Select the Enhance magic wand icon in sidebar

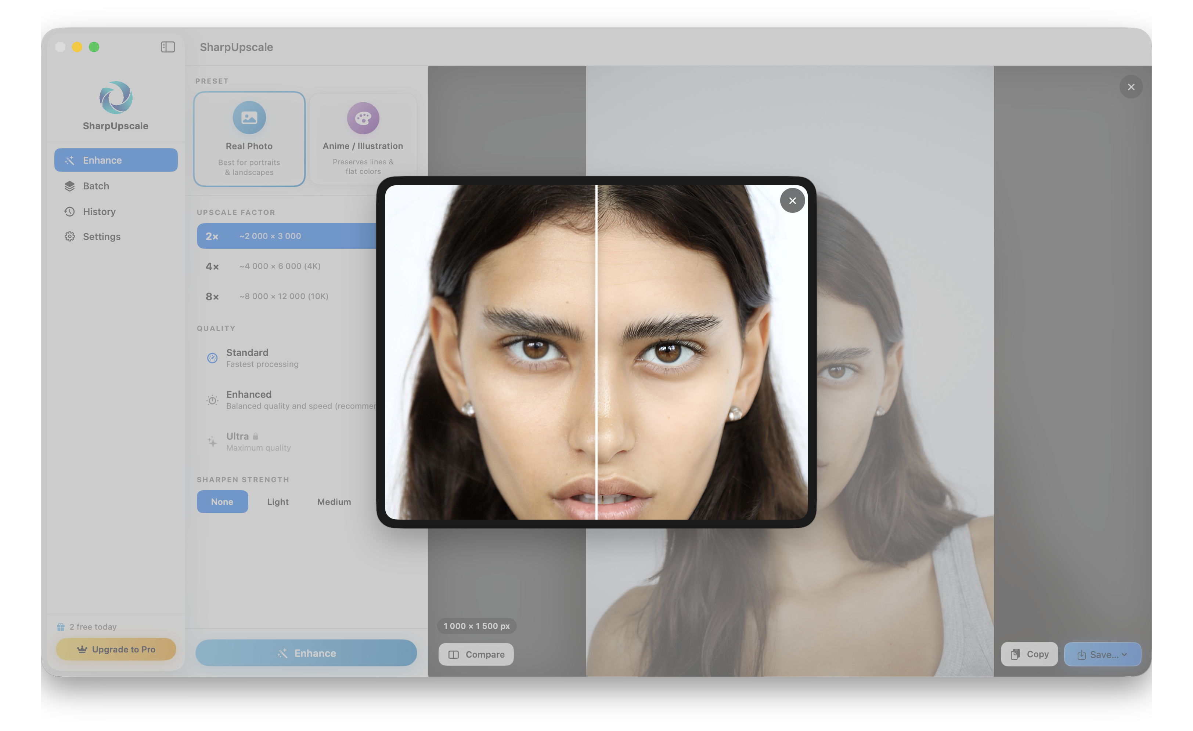click(69, 160)
